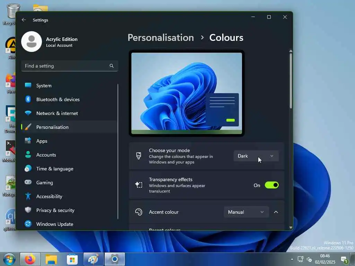
Task: Click the Accessibility figure icon
Action: click(x=28, y=196)
